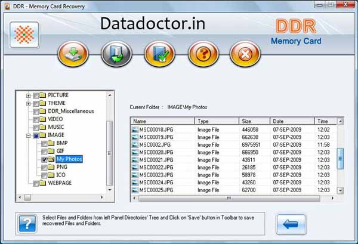Click the file list horizontal scrollbar thumb
Viewport: 358px width, 244px height.
229,198
